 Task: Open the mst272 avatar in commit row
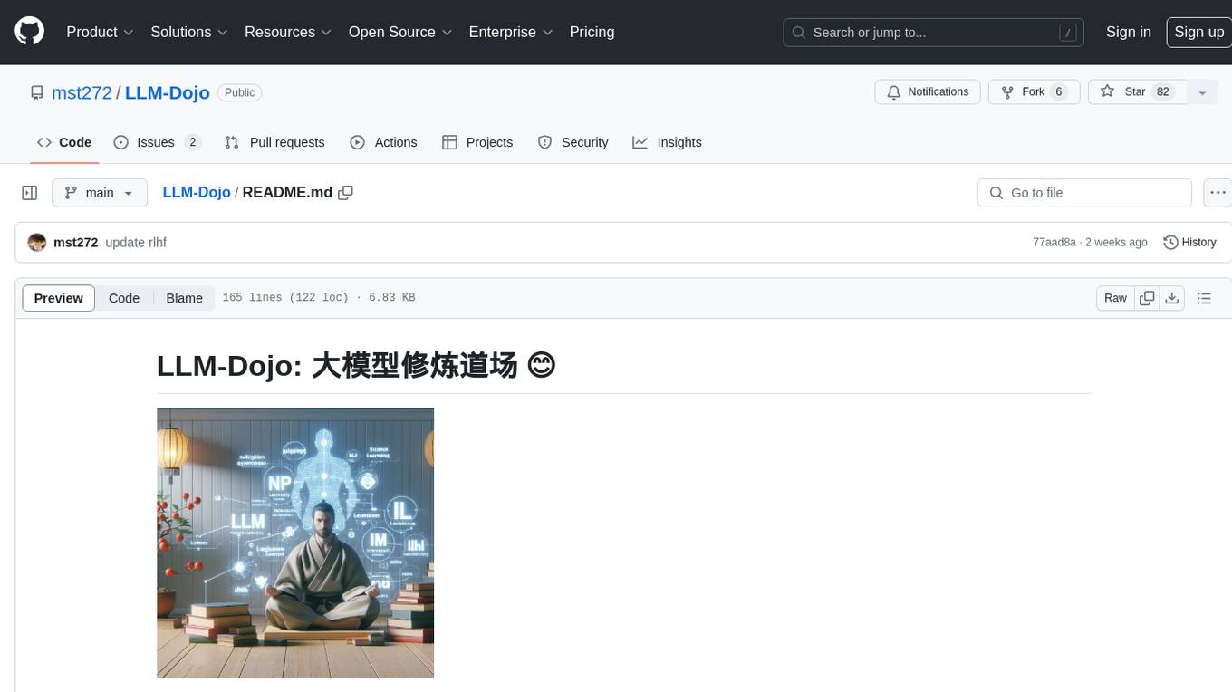coord(37,243)
